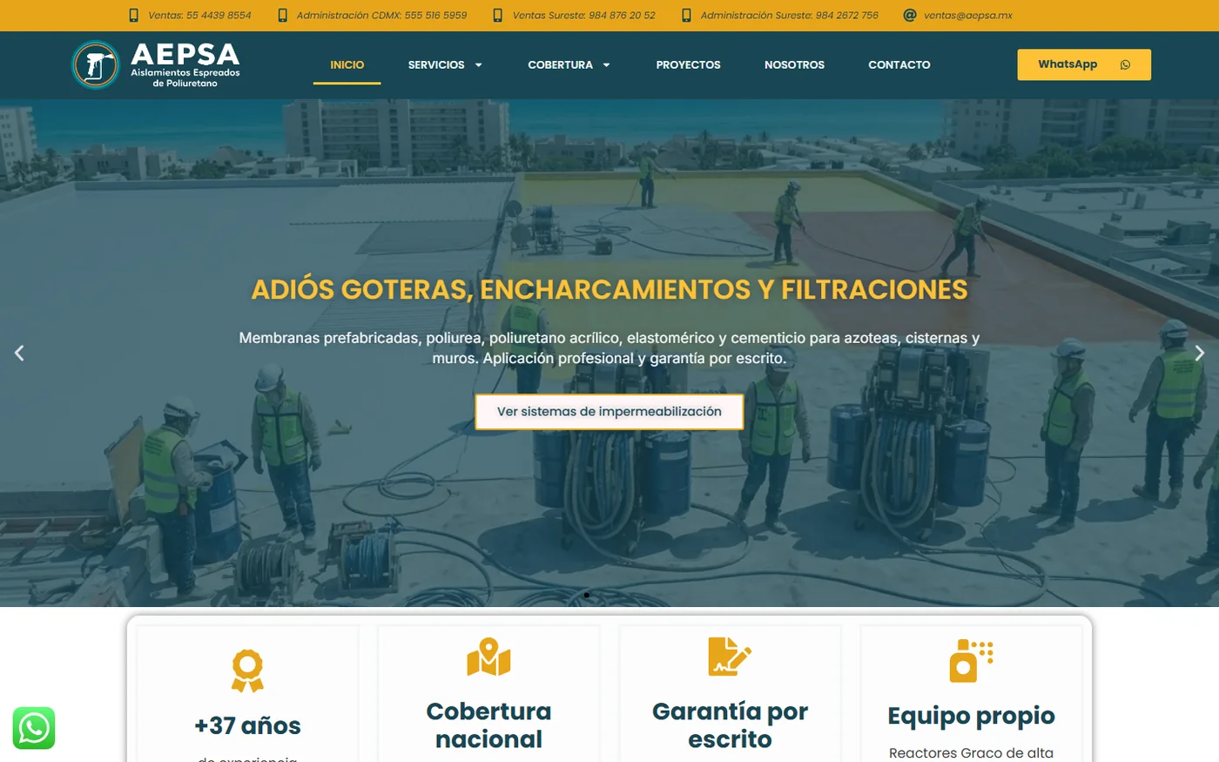Click the Equipo propio card title

point(971,716)
